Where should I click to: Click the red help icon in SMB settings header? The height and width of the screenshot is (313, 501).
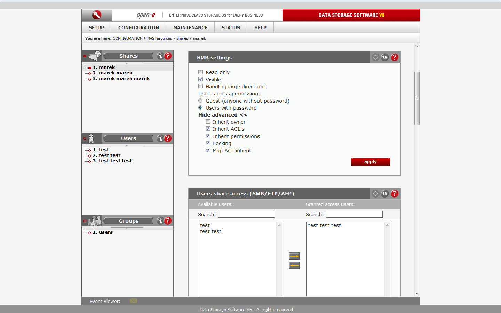click(394, 57)
